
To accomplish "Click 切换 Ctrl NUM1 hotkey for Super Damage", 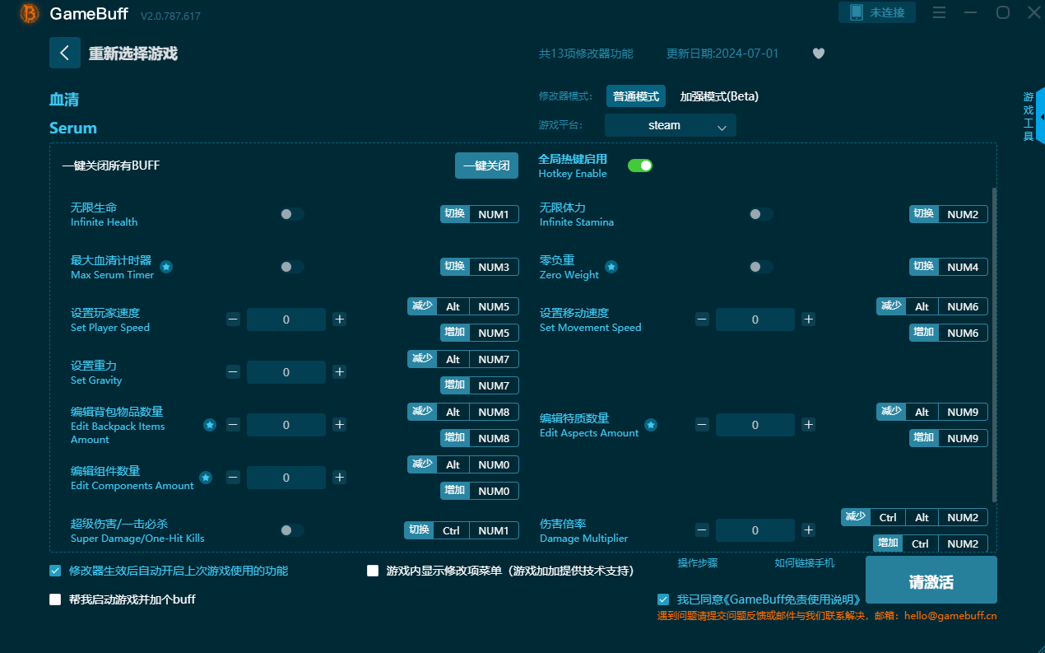I will click(462, 530).
